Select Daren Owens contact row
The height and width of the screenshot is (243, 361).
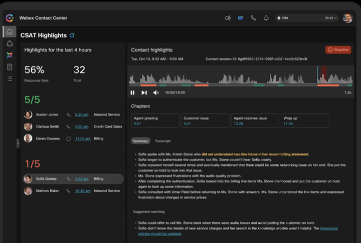click(73, 138)
